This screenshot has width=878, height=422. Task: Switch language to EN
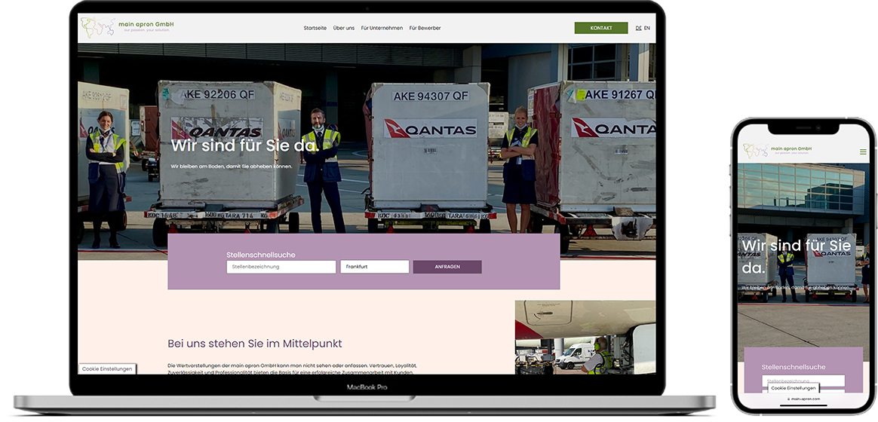point(647,28)
